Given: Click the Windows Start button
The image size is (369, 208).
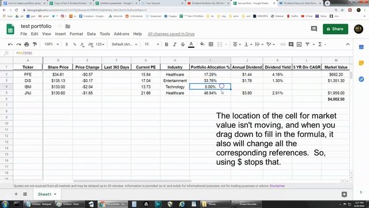Looking at the screenshot, I should (x=5, y=204).
